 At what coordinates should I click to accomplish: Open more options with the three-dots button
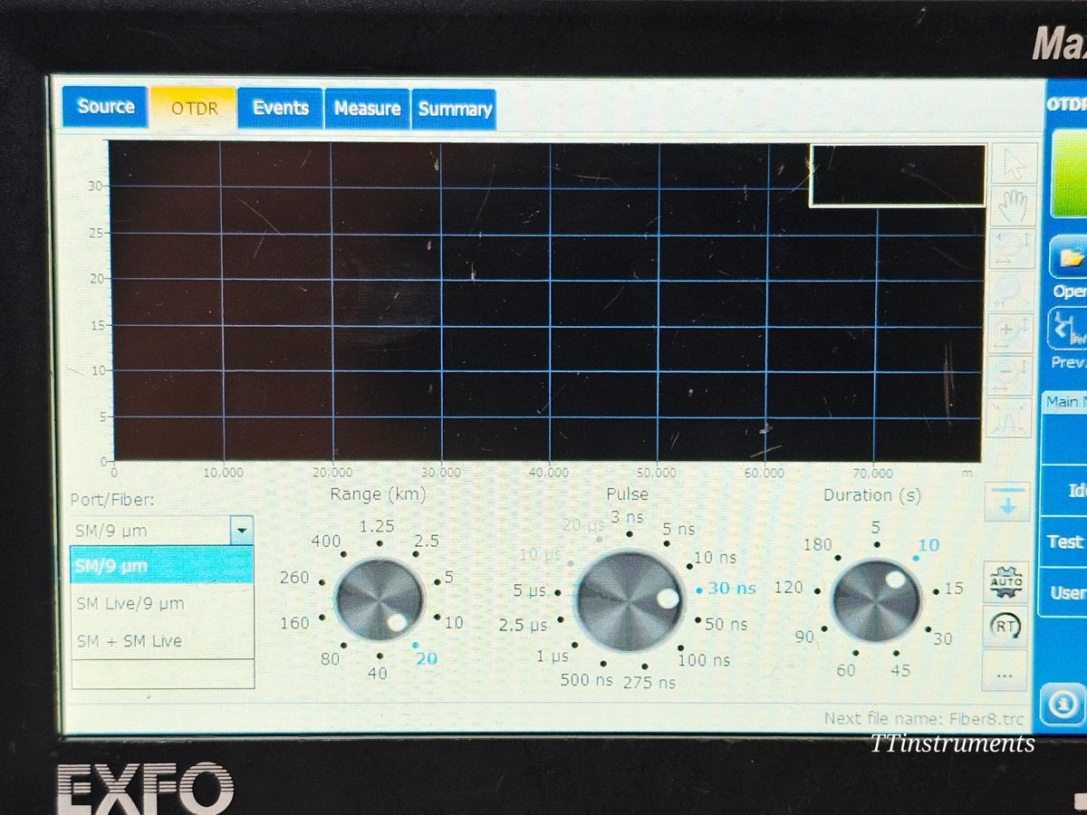coord(1005,671)
